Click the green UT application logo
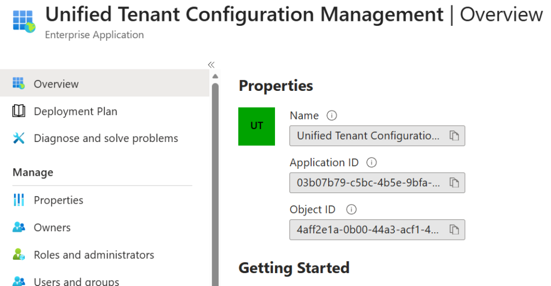Screen dimensions: 551x286 pyautogui.click(x=257, y=126)
